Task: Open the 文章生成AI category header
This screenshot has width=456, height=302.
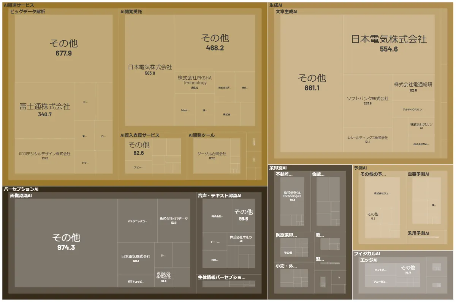Action: pos(287,12)
